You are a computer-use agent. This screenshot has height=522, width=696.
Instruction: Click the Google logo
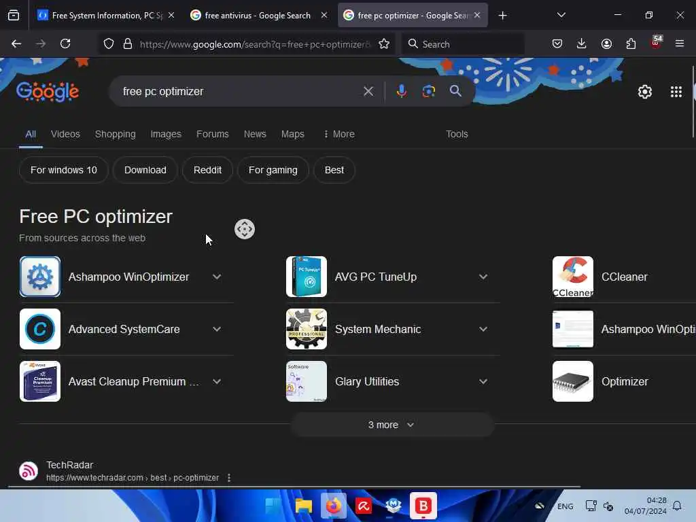tap(48, 92)
